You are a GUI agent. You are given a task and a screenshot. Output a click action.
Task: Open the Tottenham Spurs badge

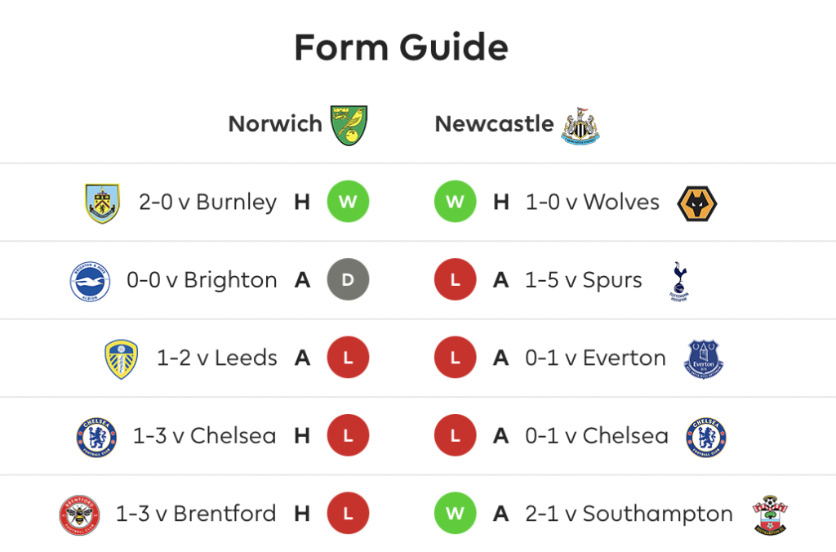(679, 281)
